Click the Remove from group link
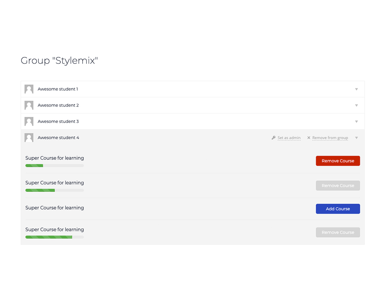 pos(330,138)
